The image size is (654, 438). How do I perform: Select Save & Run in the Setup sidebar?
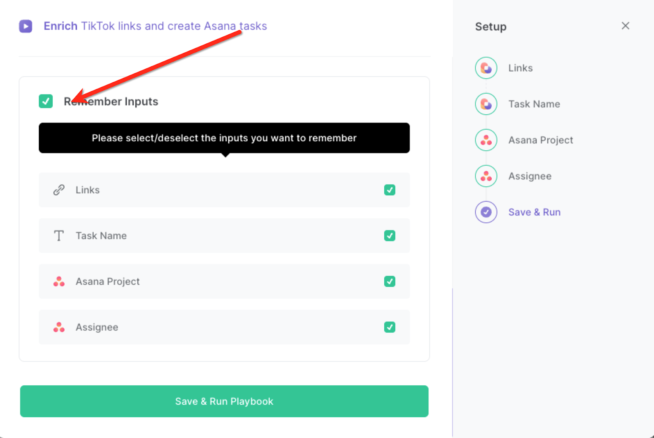(x=534, y=212)
